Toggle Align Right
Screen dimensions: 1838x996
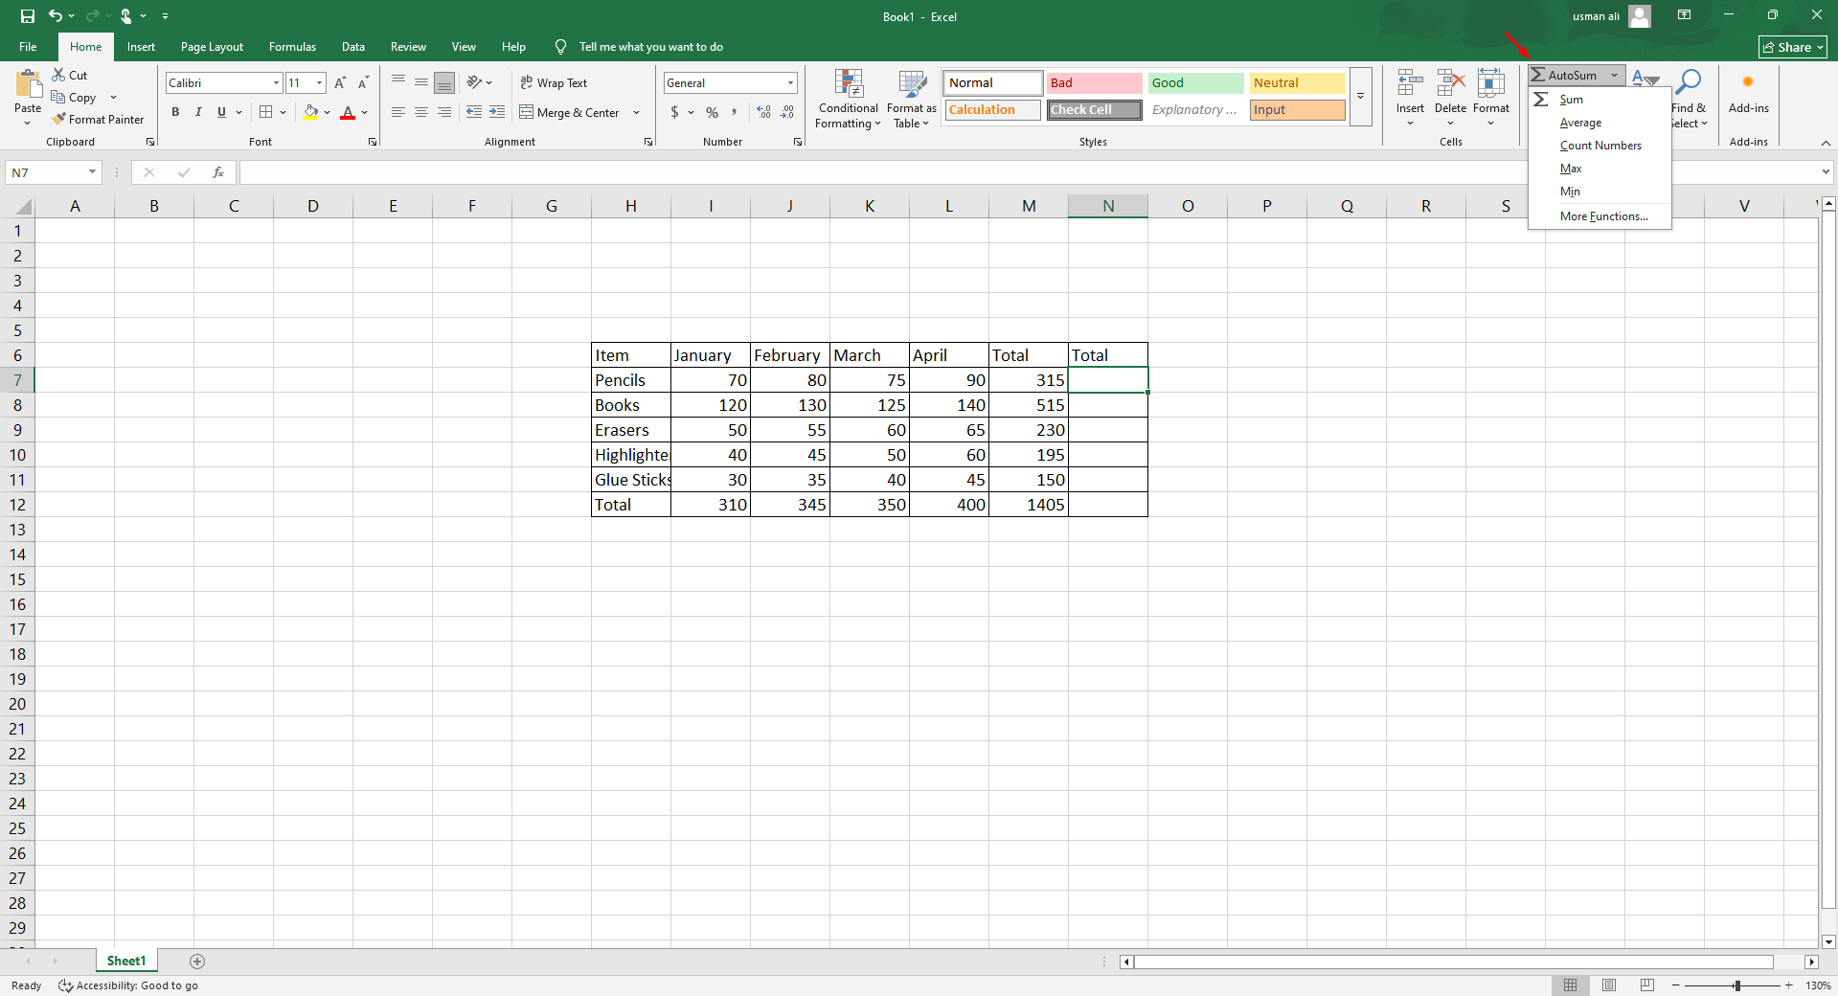point(444,112)
